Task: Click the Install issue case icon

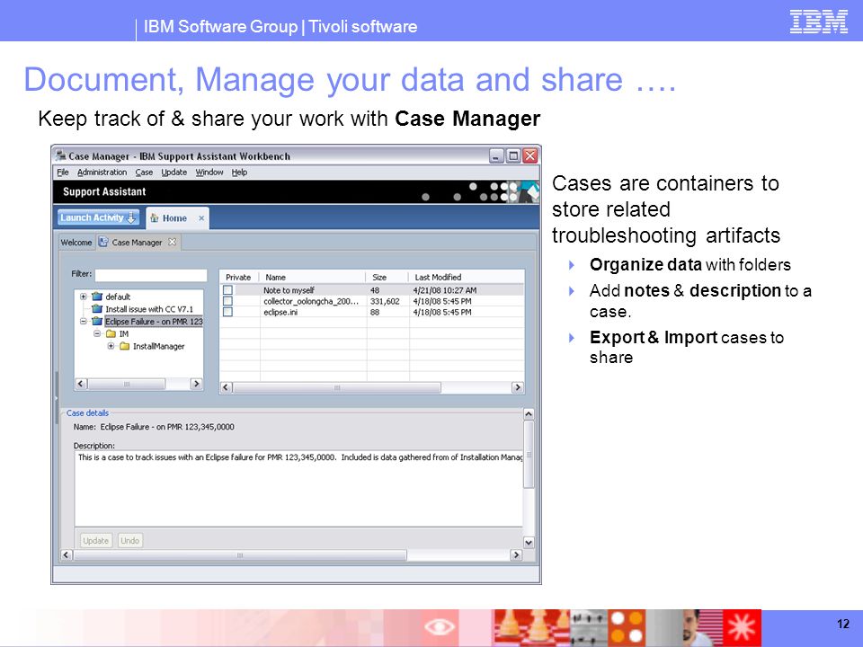Action: [x=97, y=308]
